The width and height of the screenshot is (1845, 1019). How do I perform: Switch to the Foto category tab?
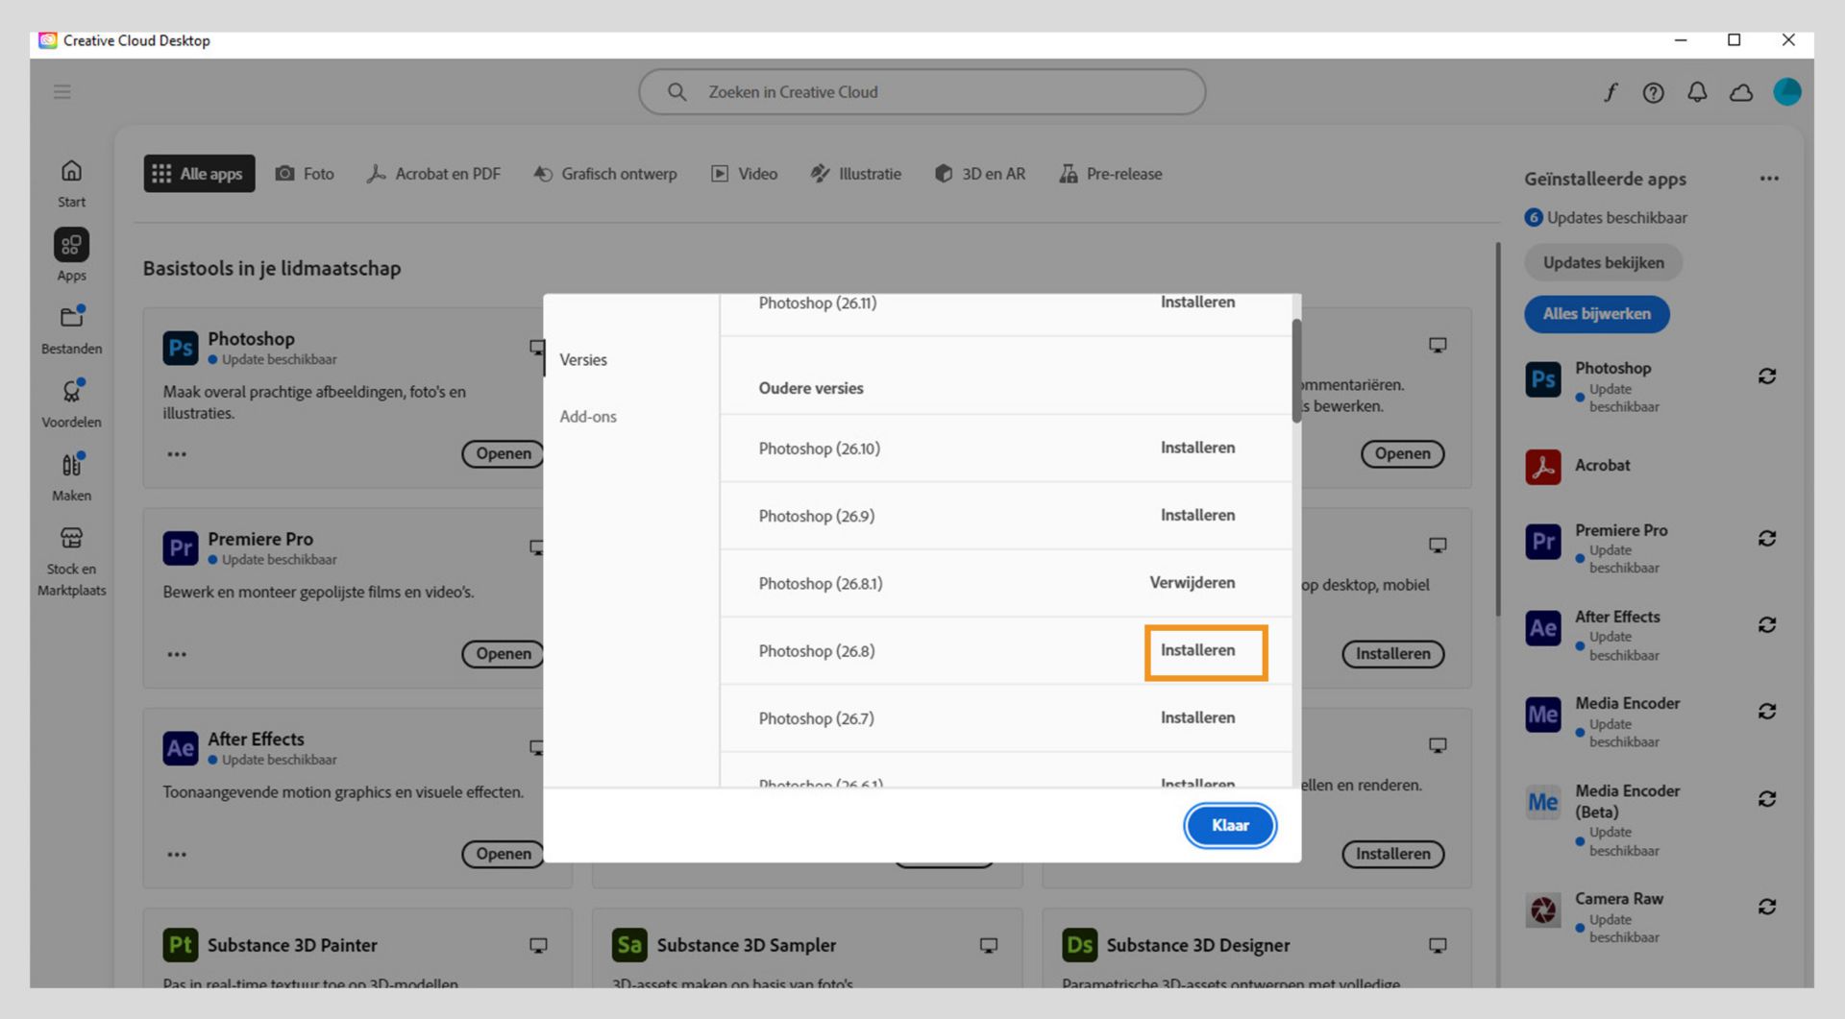pos(305,174)
